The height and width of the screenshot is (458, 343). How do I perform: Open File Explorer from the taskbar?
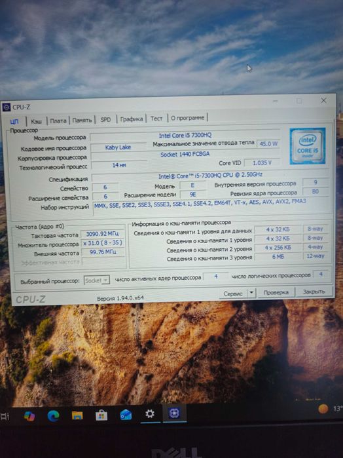pos(77,415)
